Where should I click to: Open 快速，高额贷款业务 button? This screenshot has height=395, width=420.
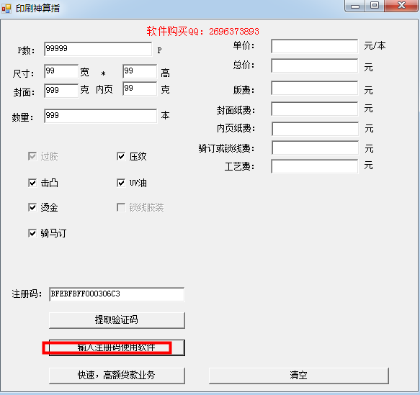(117, 375)
